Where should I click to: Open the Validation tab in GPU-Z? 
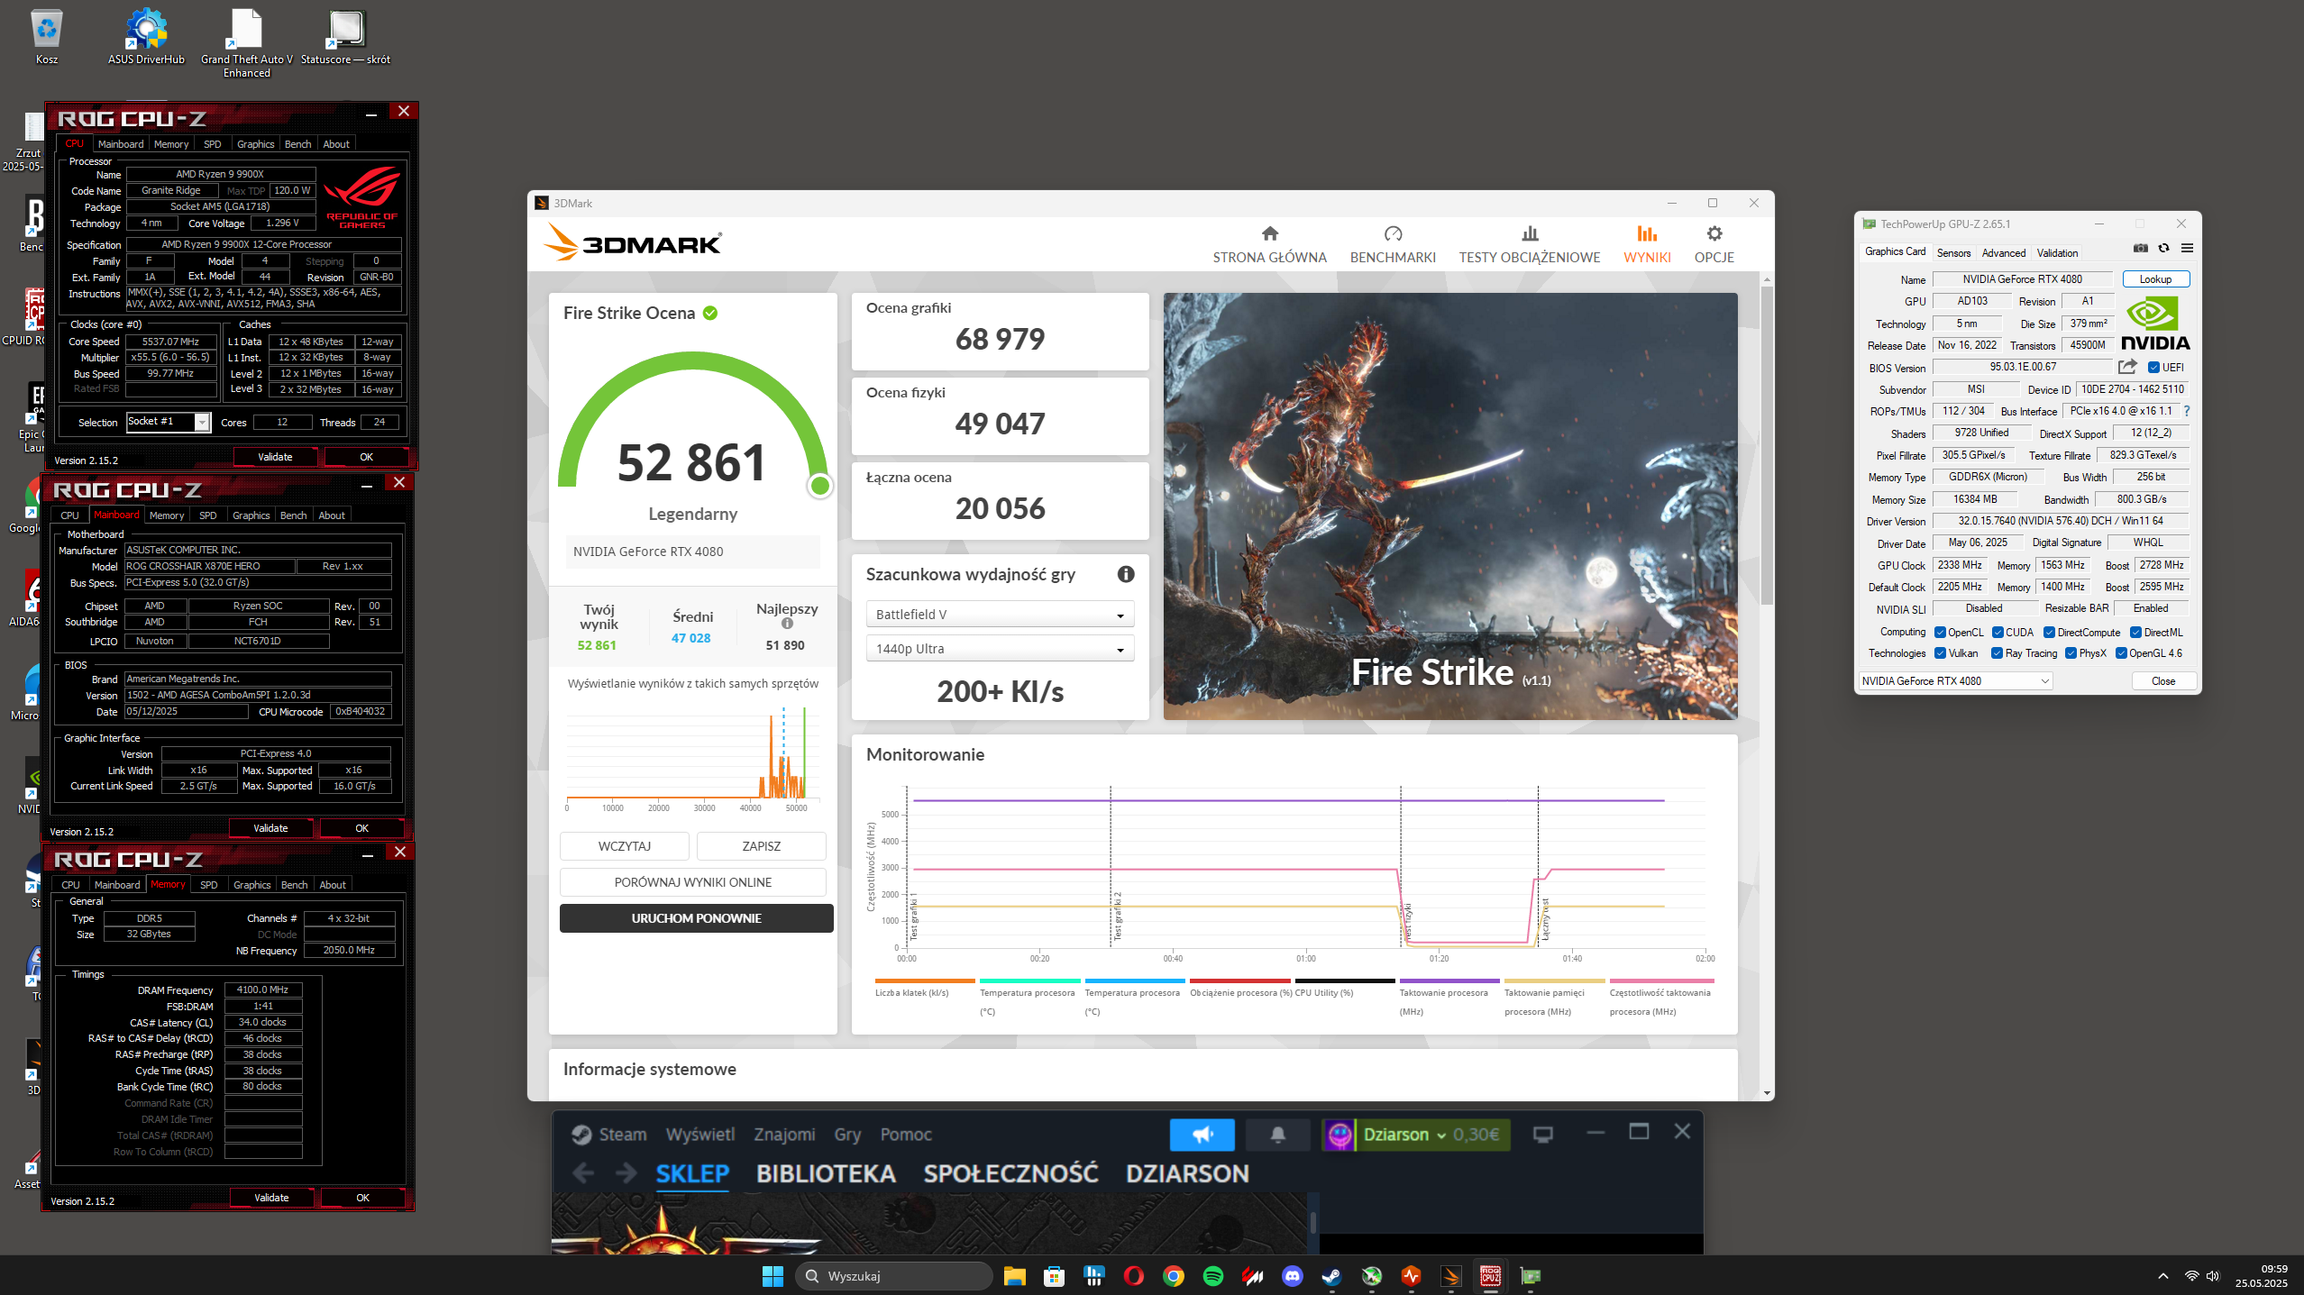(2057, 253)
